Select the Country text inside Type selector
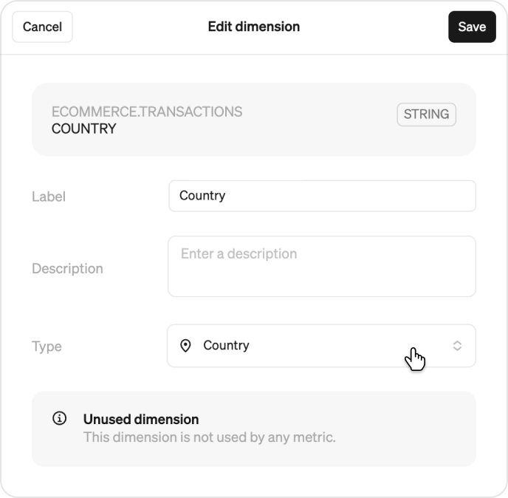This screenshot has height=498, width=508. pos(226,346)
